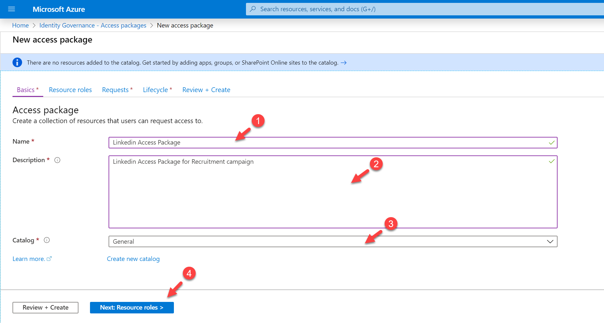The image size is (604, 323).
Task: Select the Lifecycle tab
Action: pos(157,90)
